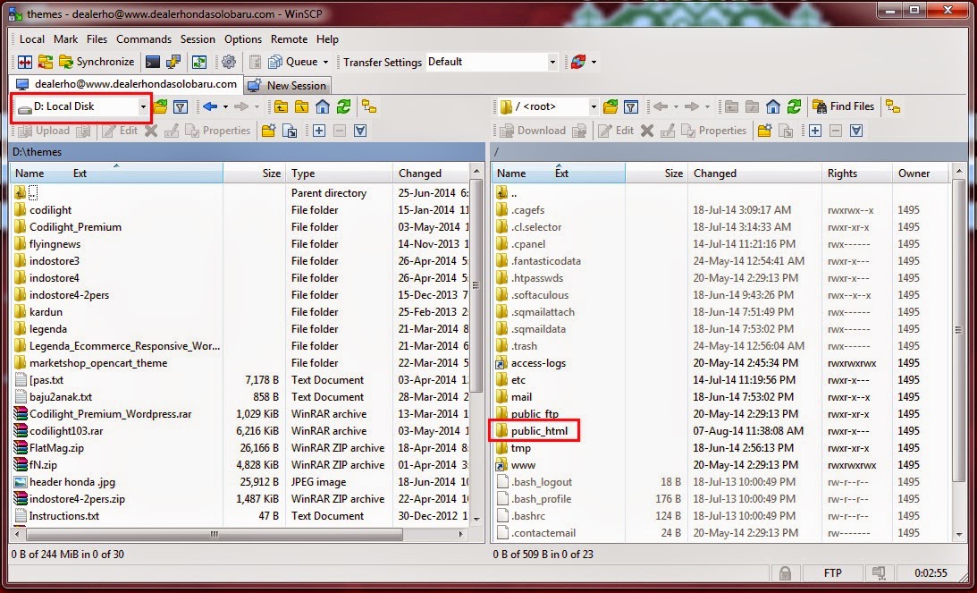Refresh the local panel with green arrows
Image resolution: width=977 pixels, height=593 pixels.
(343, 106)
